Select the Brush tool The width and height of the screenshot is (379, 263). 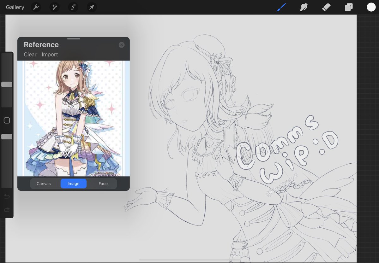coord(282,7)
